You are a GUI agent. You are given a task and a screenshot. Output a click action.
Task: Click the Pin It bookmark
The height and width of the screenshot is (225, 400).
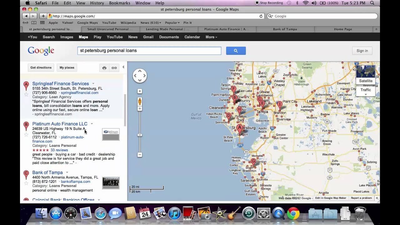[x=187, y=22]
